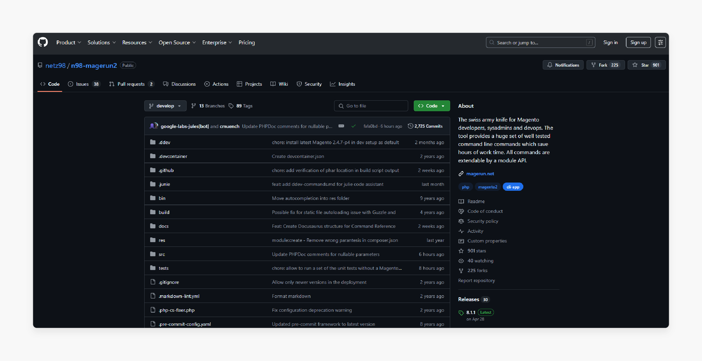Screen dimensions: 702x361
Task: Click the file icon for .gitignore
Action: (x=153, y=282)
